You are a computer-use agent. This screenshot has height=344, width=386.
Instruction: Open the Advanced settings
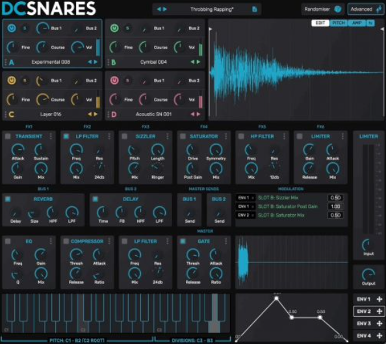tap(366, 9)
